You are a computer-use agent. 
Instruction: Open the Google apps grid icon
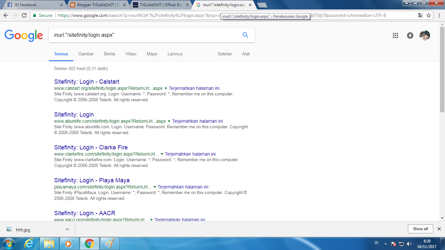(395, 35)
